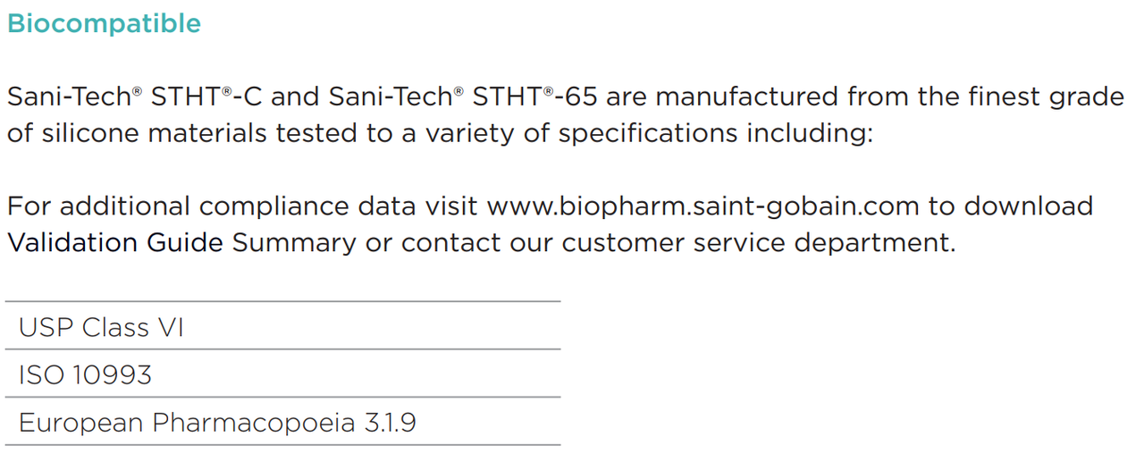The width and height of the screenshot is (1144, 462).
Task: Click the phrase 'customer service department'
Action: pos(760,243)
